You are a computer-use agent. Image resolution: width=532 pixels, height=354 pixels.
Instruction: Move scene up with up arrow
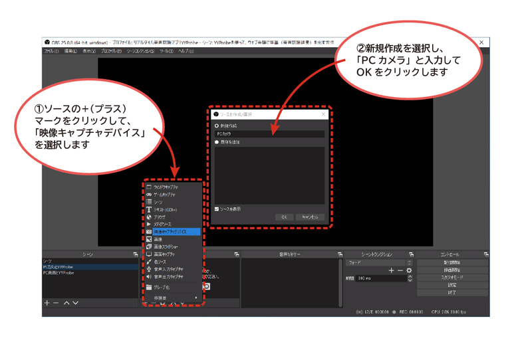(67, 303)
